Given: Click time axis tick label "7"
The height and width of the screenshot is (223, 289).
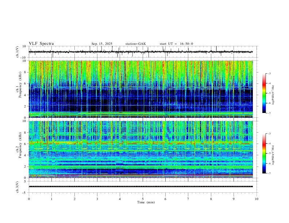Looking at the screenshot, I should 188,199.
